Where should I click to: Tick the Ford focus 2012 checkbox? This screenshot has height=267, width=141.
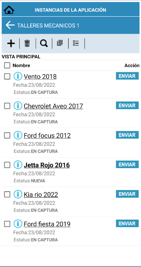coord(7,136)
